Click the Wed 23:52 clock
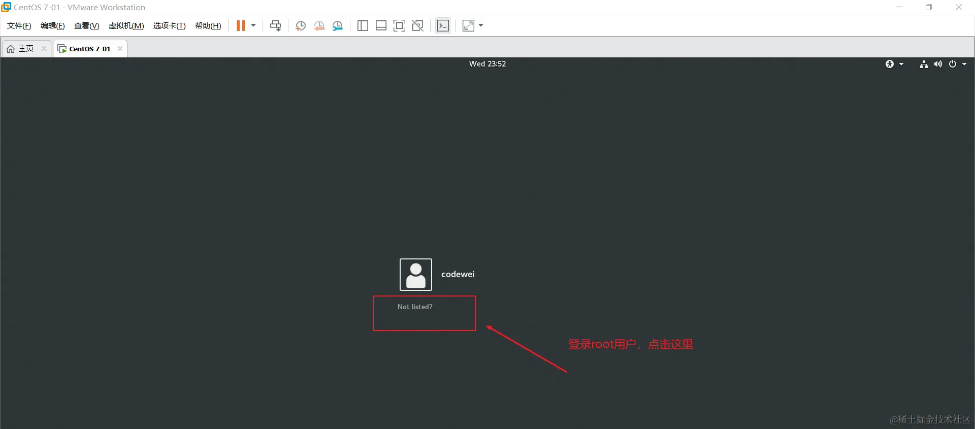This screenshot has width=975, height=429. click(x=487, y=64)
